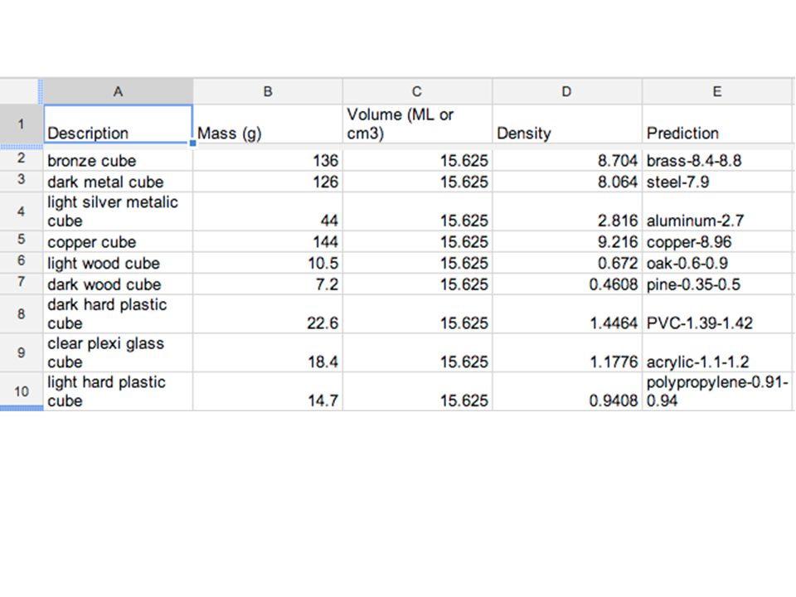Click the Volume (ML or cm3) header cell
The height and width of the screenshot is (597, 796).
click(417, 124)
